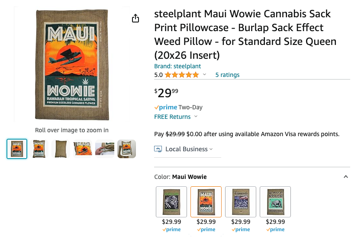Open the 5 ratings link
The height and width of the screenshot is (239, 361).
pyautogui.click(x=227, y=75)
